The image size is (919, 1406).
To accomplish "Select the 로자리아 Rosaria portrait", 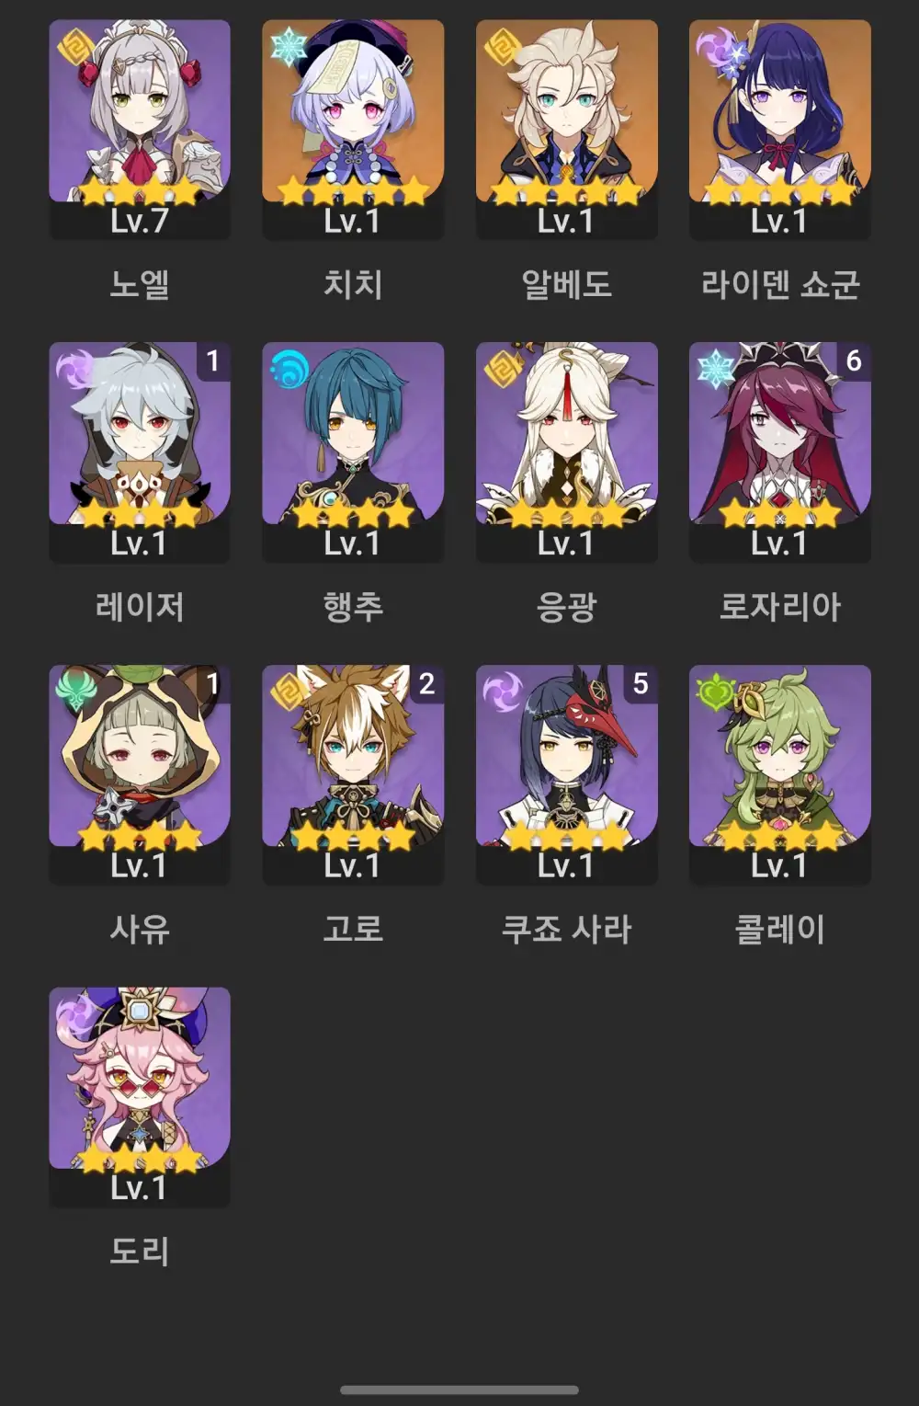I will 779,452.
